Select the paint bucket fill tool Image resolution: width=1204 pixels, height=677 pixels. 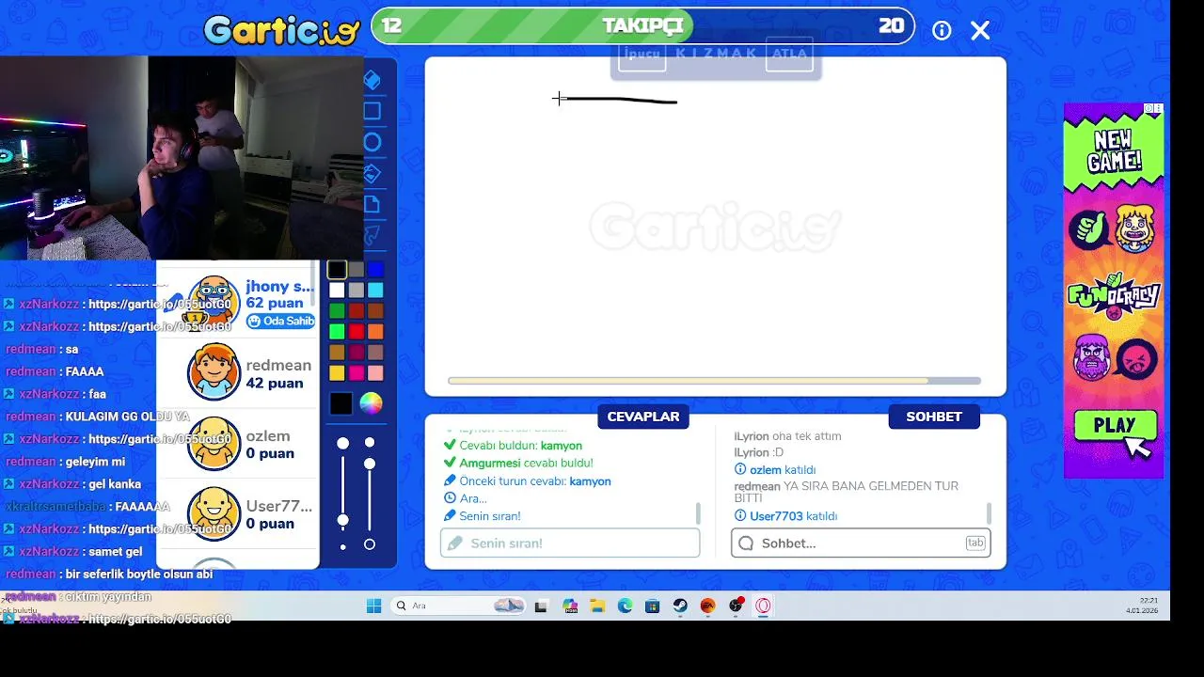(x=372, y=174)
